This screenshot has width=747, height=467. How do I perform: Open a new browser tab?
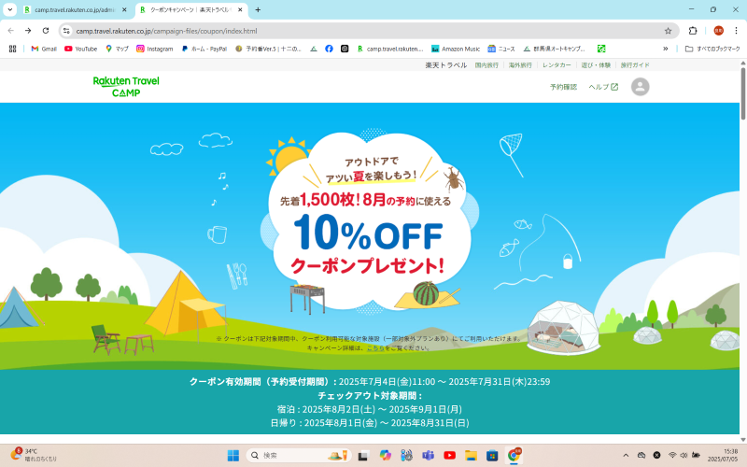coord(258,9)
